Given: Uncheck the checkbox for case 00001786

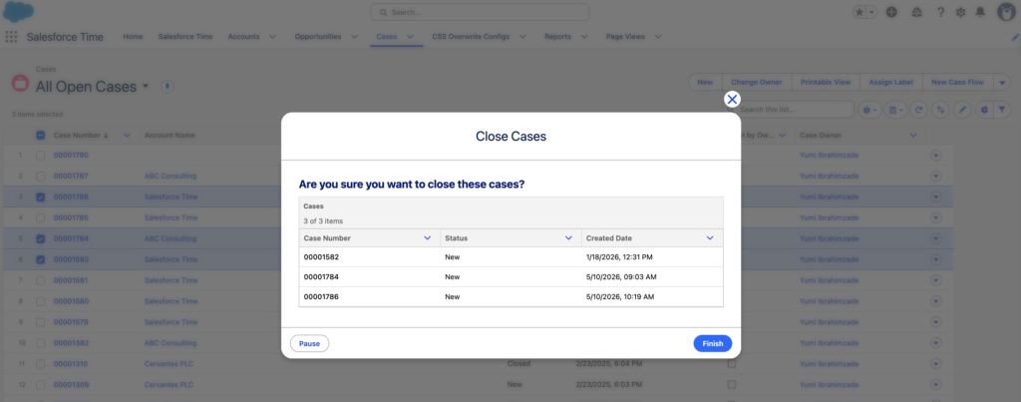Looking at the screenshot, I should 40,197.
